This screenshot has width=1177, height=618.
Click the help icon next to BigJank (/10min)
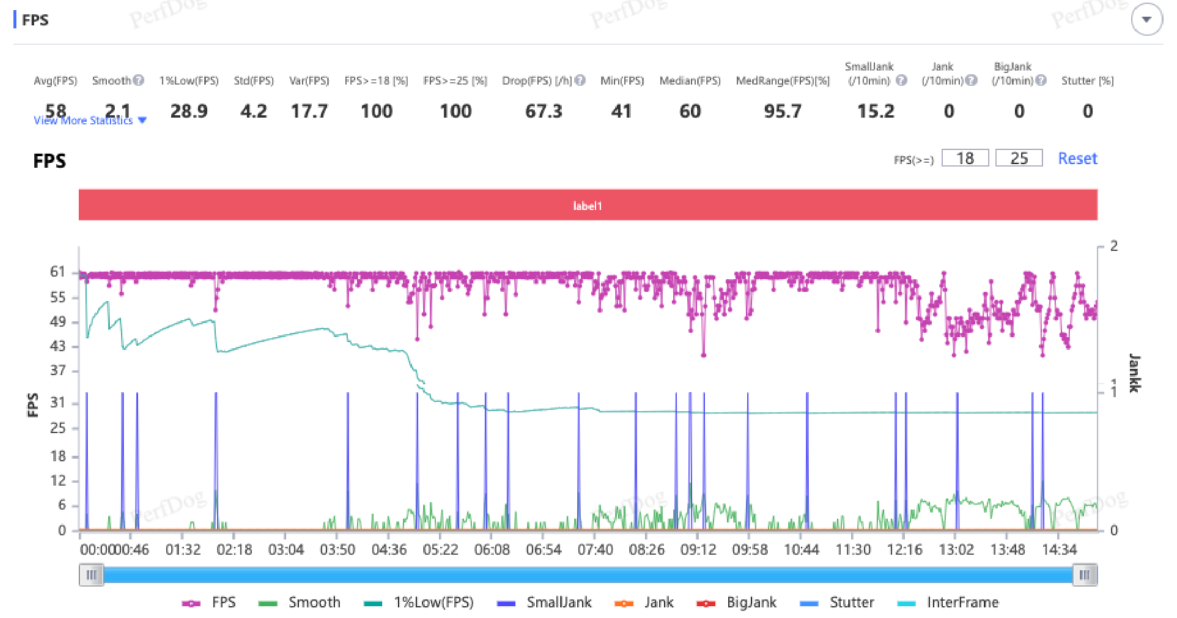[1041, 80]
